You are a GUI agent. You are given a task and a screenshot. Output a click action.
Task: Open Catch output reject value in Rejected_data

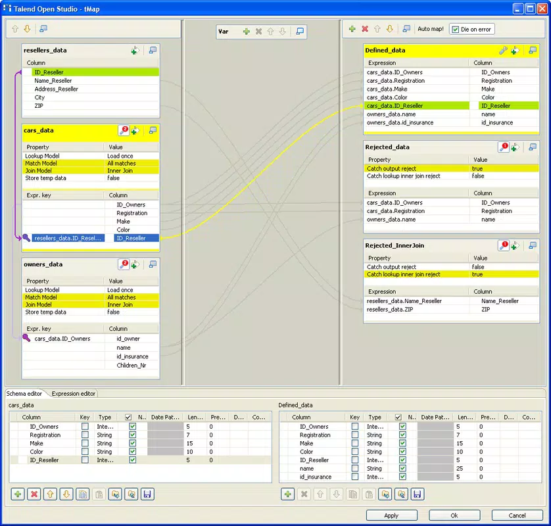click(x=504, y=169)
